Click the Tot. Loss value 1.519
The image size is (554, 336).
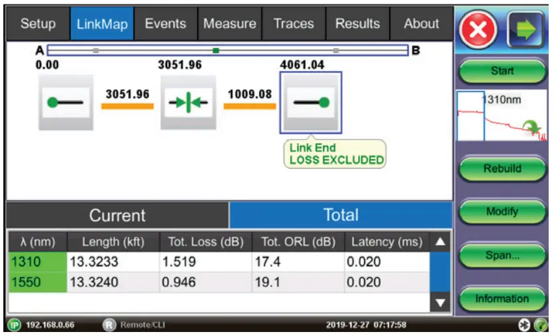click(x=178, y=262)
